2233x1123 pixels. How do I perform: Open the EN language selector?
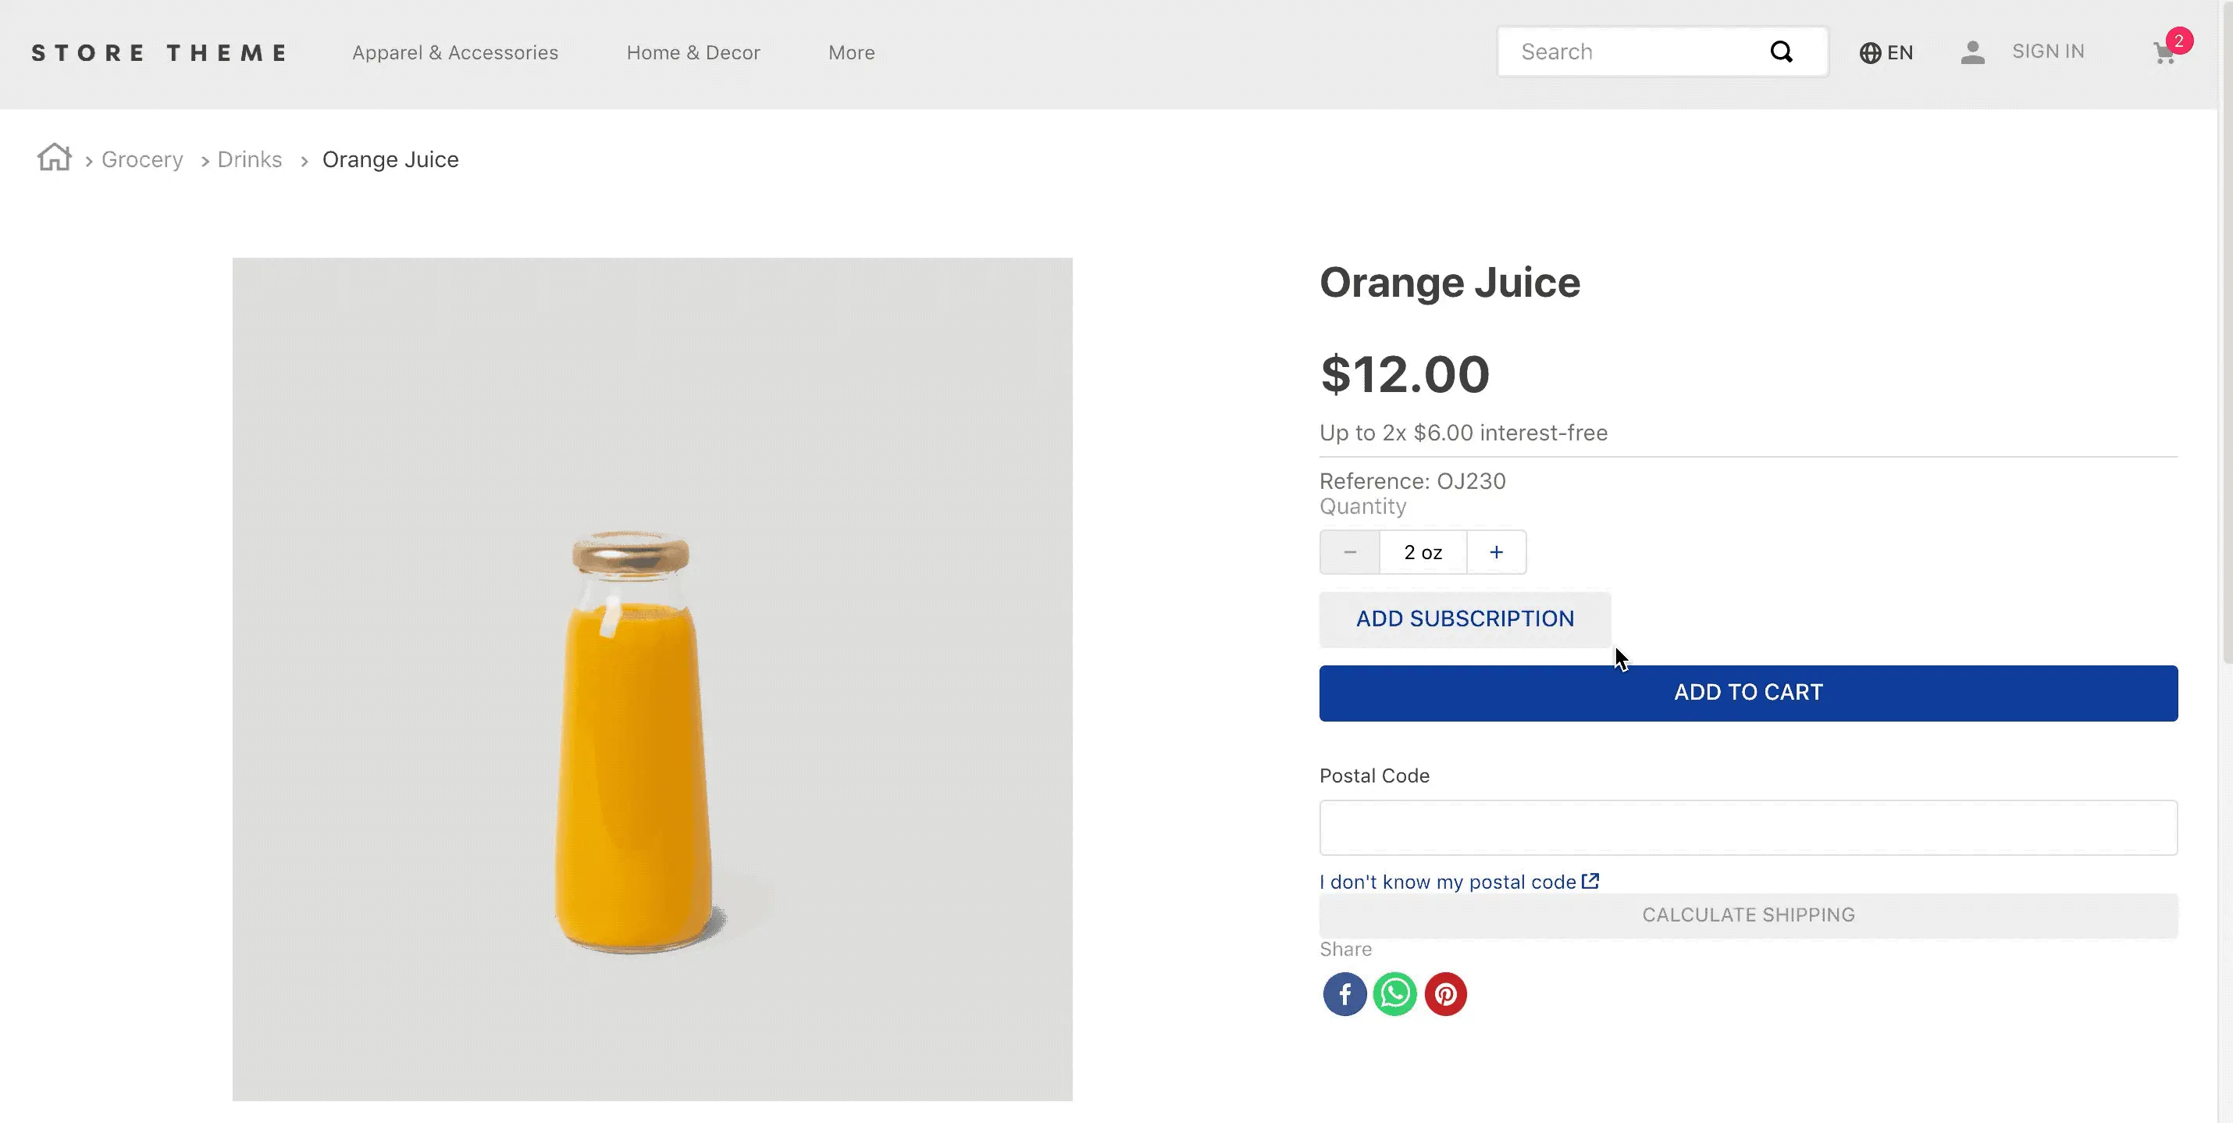[1886, 52]
